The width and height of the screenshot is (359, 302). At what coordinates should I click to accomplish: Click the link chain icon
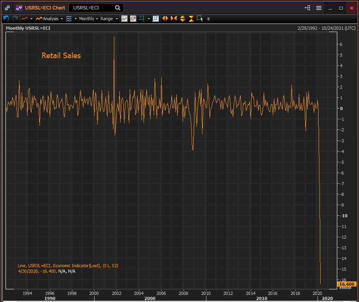coord(7,8)
